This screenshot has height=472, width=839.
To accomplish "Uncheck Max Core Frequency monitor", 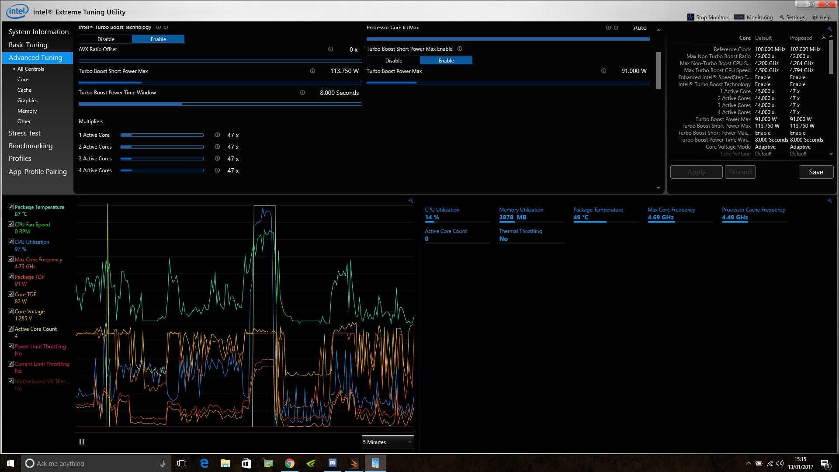I will click(10, 259).
